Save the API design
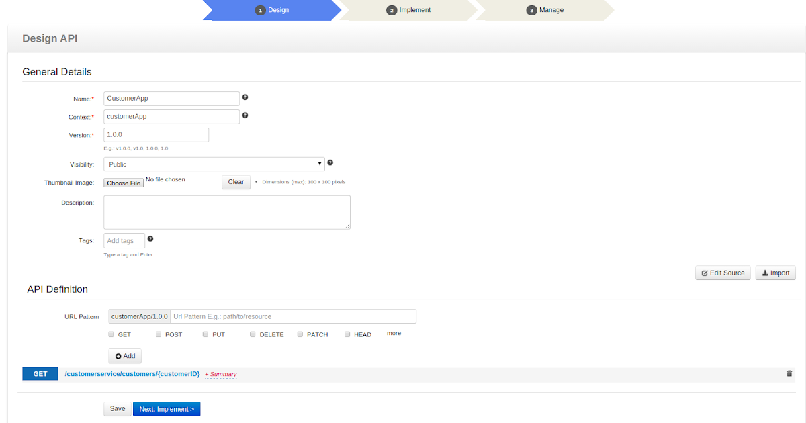 [x=117, y=408]
